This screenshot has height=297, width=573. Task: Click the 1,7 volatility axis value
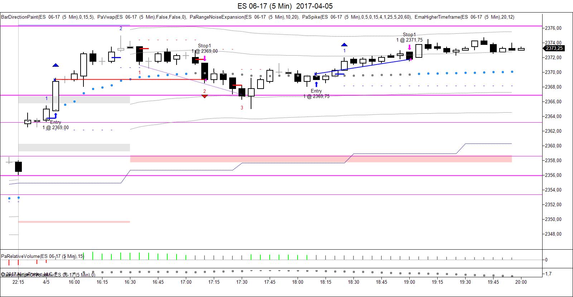click(x=549, y=274)
